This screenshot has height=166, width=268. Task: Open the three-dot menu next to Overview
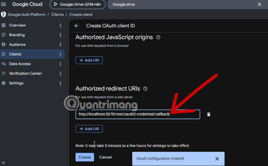60,26
